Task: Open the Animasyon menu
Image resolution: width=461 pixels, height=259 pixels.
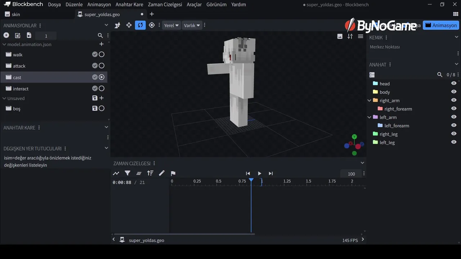Action: [x=99, y=5]
